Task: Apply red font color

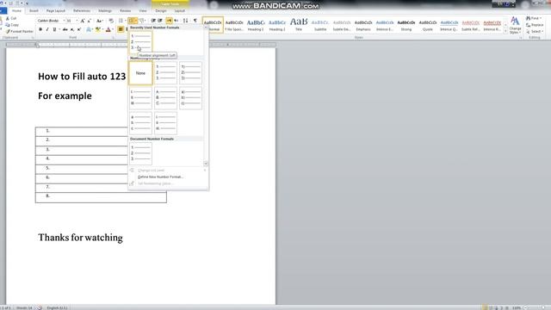Action: (x=108, y=29)
